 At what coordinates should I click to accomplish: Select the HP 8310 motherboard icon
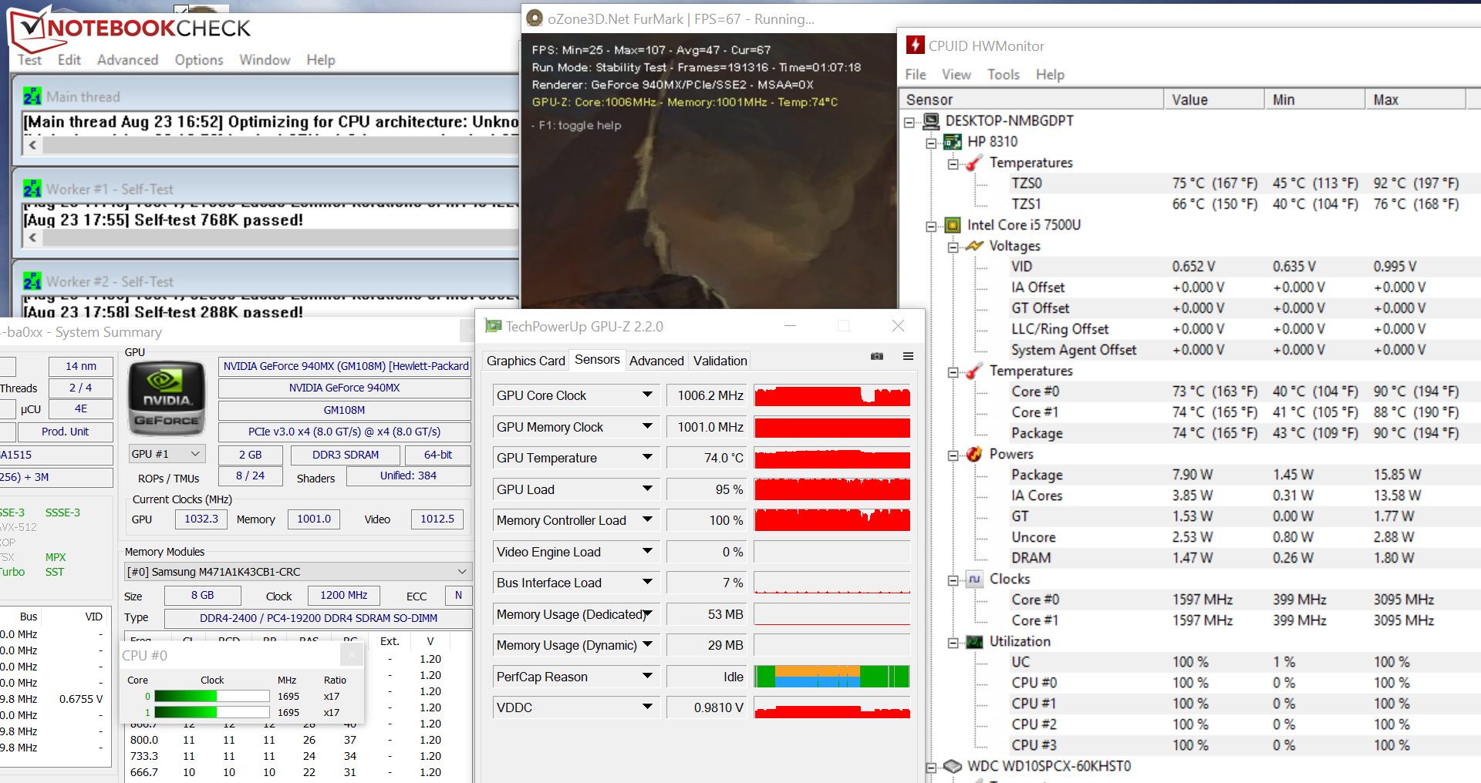tap(953, 142)
